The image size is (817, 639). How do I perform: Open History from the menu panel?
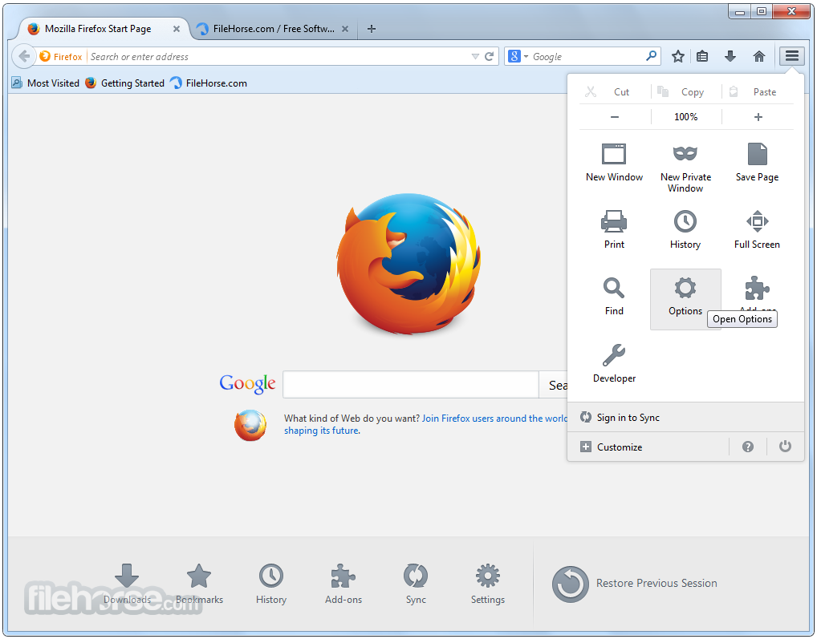click(x=685, y=229)
